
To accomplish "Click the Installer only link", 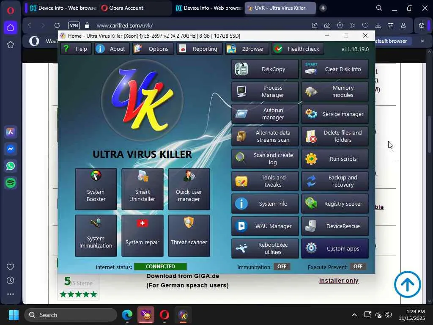I will click(339, 281).
